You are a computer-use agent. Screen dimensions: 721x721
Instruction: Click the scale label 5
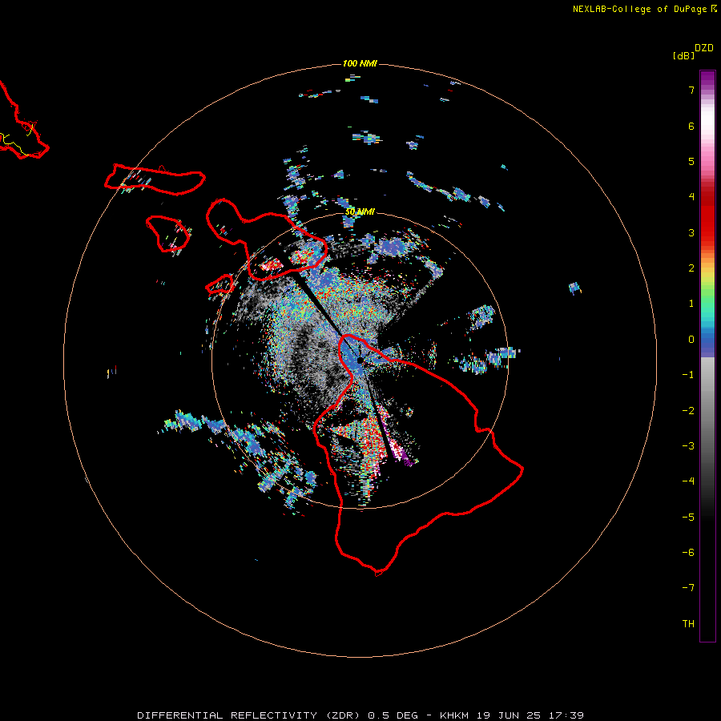691,161
